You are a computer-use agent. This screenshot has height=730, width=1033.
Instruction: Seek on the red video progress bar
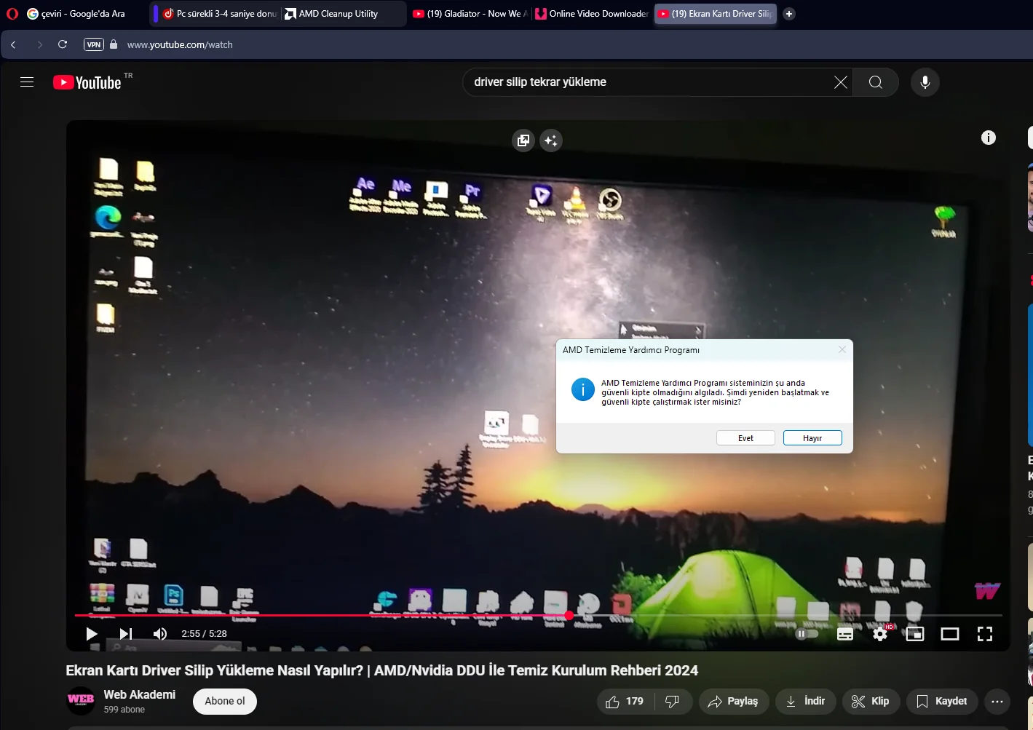tap(538, 616)
